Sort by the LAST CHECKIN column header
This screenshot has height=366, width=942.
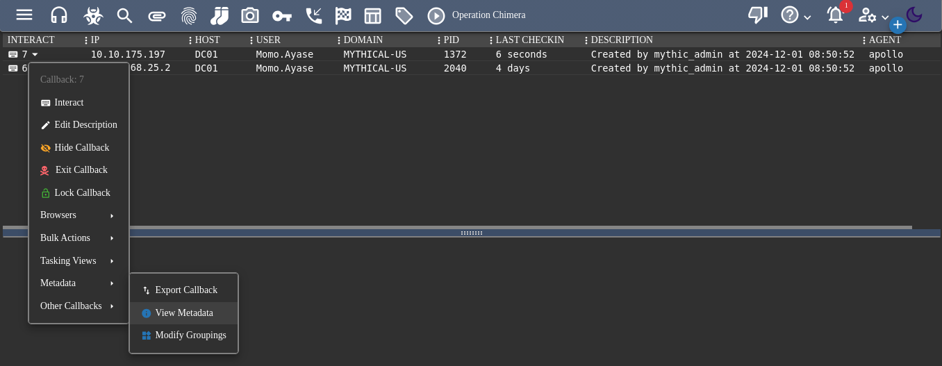[x=530, y=40]
